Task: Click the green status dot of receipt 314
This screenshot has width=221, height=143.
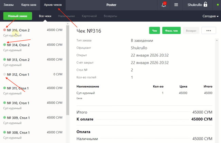Action: point(4,45)
